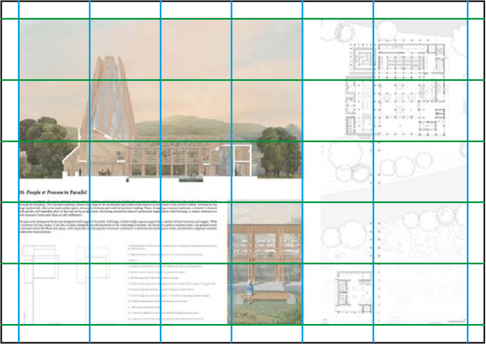
Task: Click the green tree right of the building
Action: pyautogui.click(x=279, y=151)
